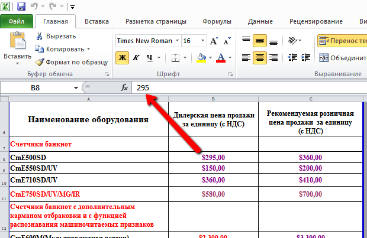Select column C header
The width and height of the screenshot is (367, 238).
311,99
